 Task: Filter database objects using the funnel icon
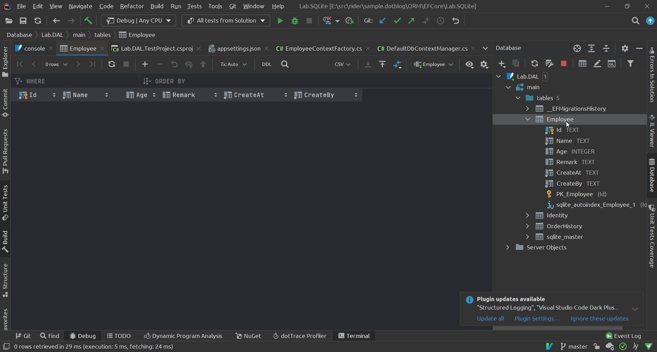(631, 64)
